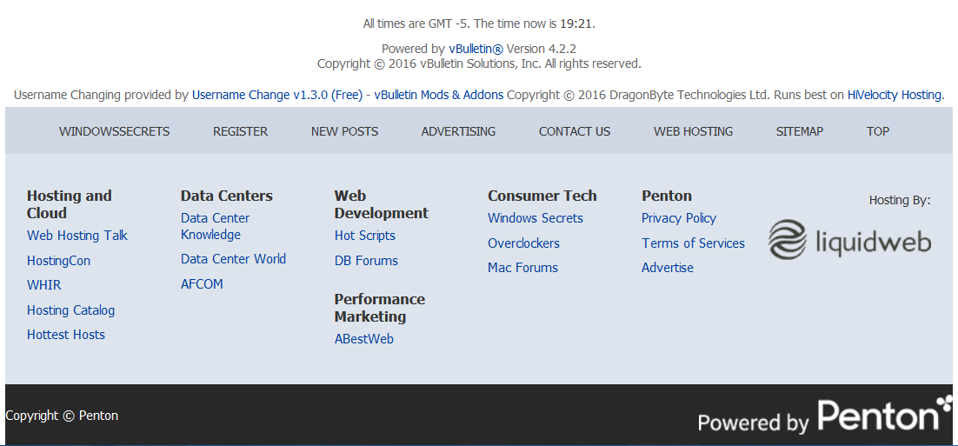Open the Web Hosting Talk link
Image resolution: width=958 pixels, height=446 pixels.
77,236
